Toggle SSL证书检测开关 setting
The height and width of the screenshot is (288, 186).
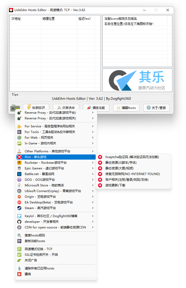click(x=56, y=254)
